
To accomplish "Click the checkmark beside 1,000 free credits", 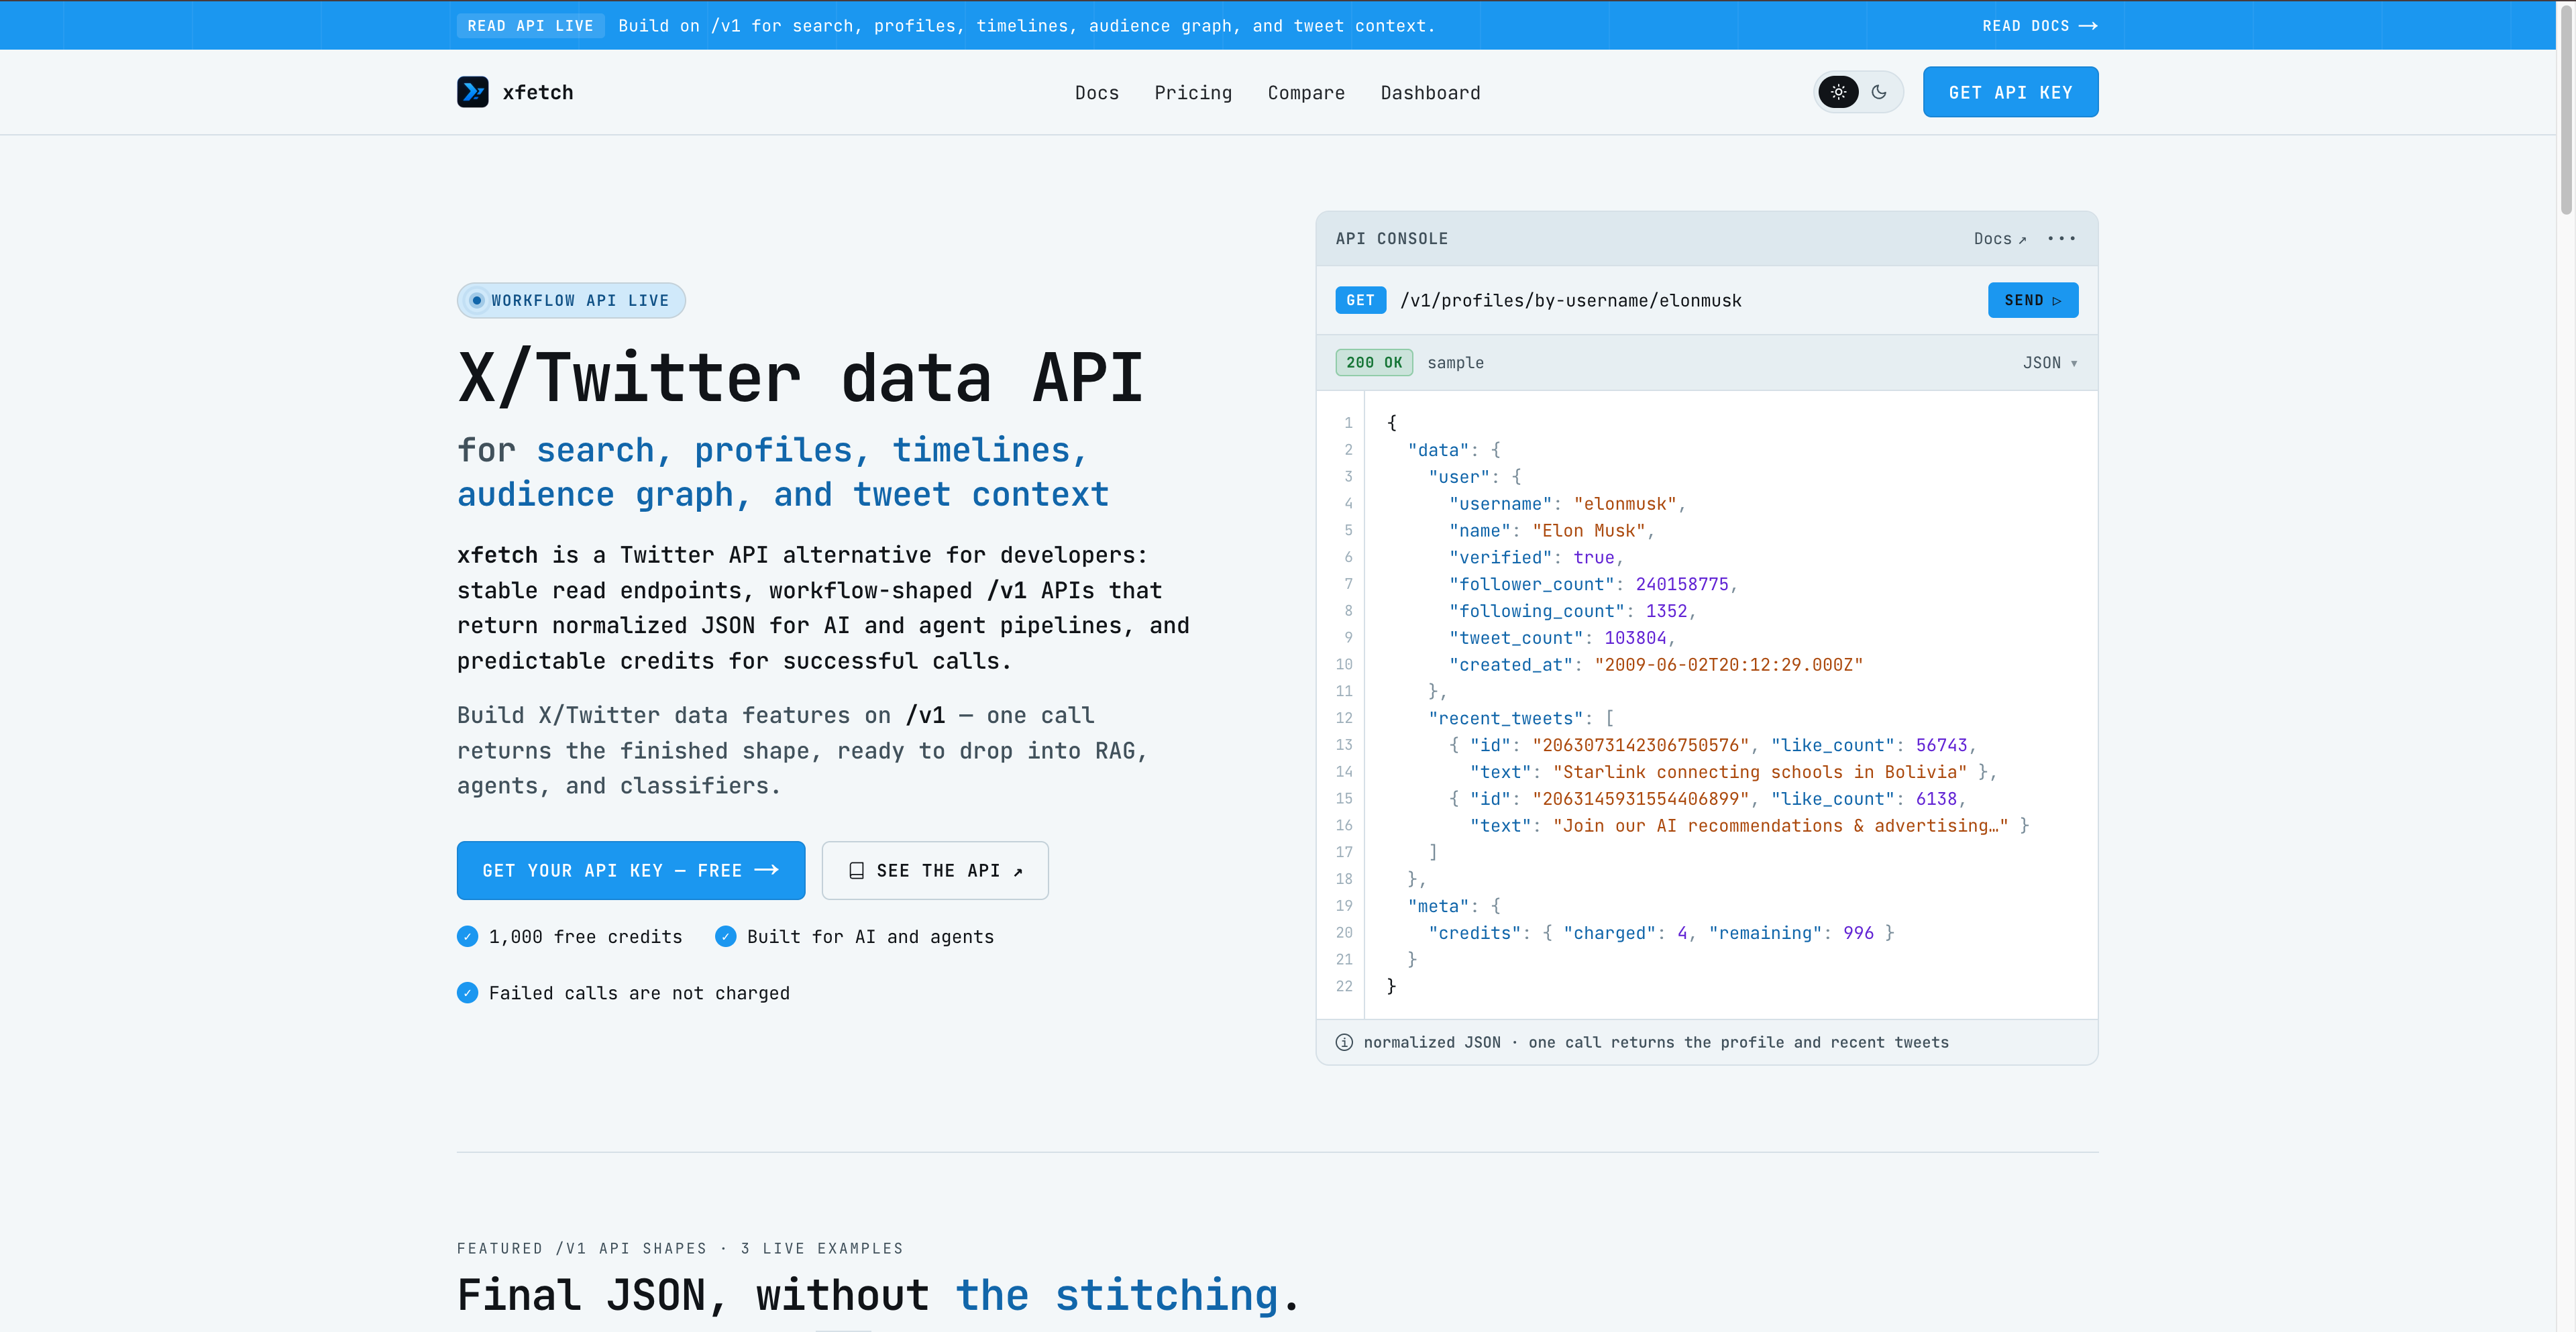I will pos(467,937).
